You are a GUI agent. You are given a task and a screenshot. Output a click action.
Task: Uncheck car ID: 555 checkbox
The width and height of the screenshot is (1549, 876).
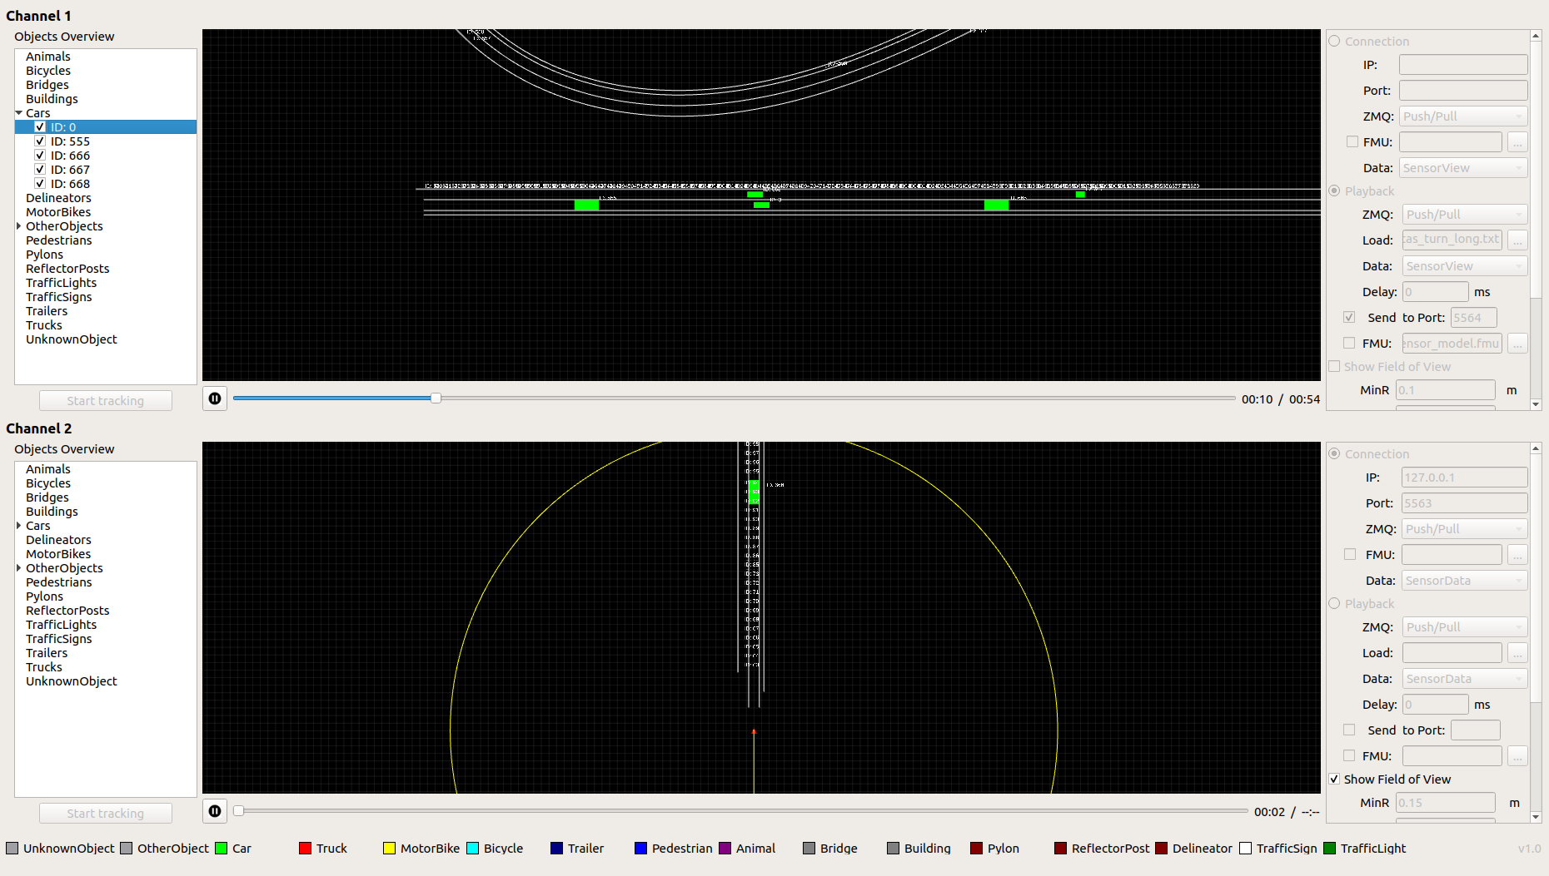(x=40, y=141)
